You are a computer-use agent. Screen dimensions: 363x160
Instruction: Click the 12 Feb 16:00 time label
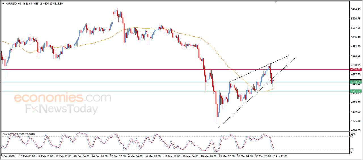pos(45,156)
